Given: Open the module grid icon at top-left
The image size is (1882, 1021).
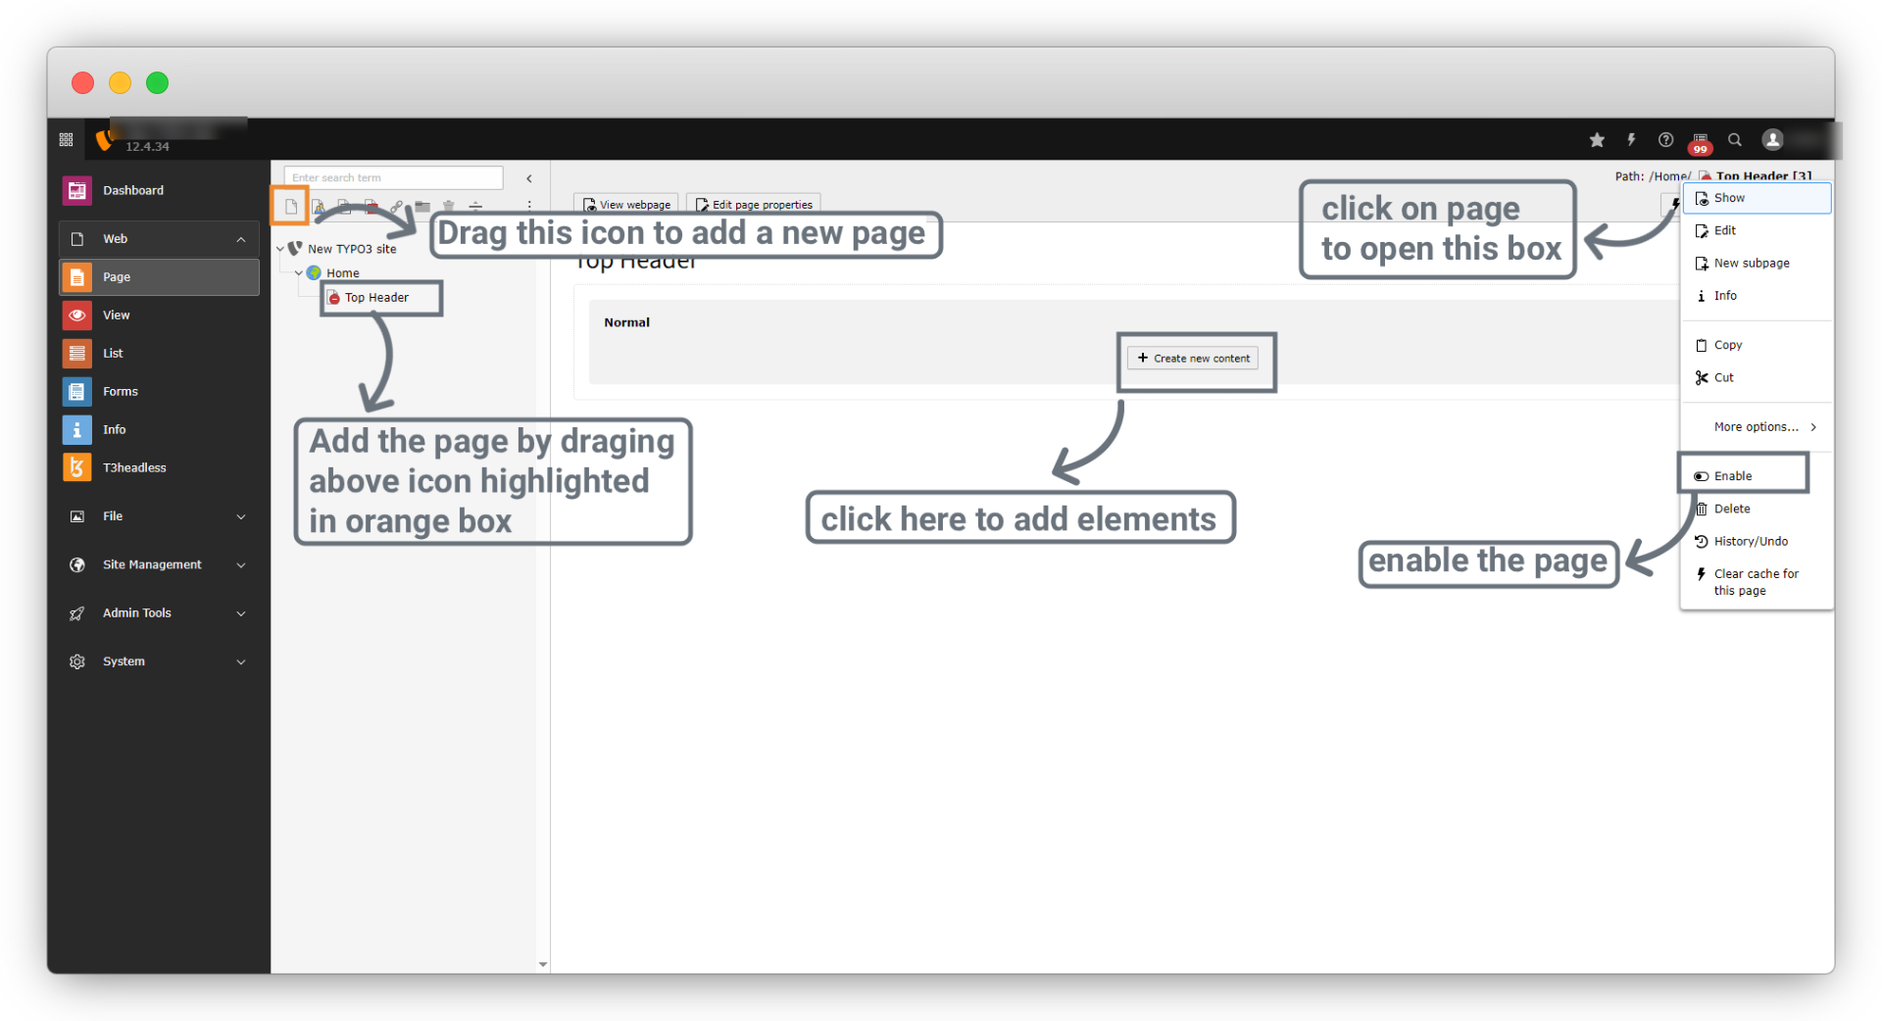Looking at the screenshot, I should (x=67, y=140).
